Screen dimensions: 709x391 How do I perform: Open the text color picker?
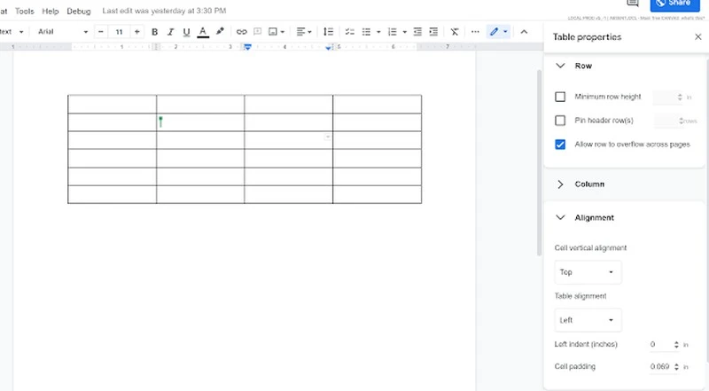click(x=203, y=32)
